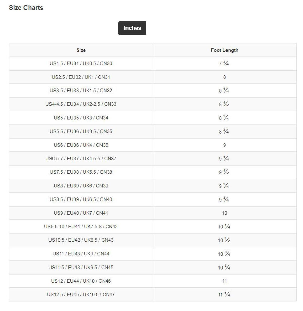Select the US6.5-7 / EU37 size row
This screenshot has height=311, width=303.
tap(81, 159)
